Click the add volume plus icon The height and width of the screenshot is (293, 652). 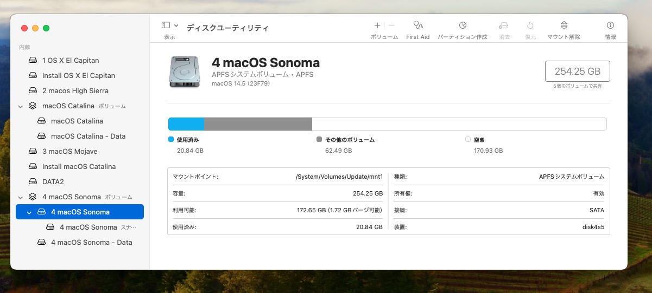point(377,25)
